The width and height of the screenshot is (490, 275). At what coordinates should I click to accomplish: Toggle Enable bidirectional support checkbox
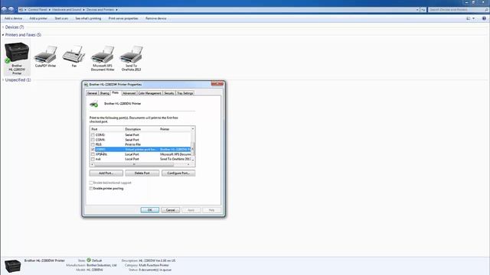(x=91, y=183)
